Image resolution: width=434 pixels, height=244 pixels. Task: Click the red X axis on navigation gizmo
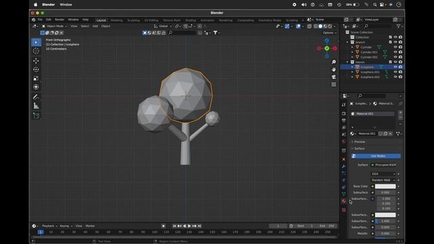tap(335, 48)
